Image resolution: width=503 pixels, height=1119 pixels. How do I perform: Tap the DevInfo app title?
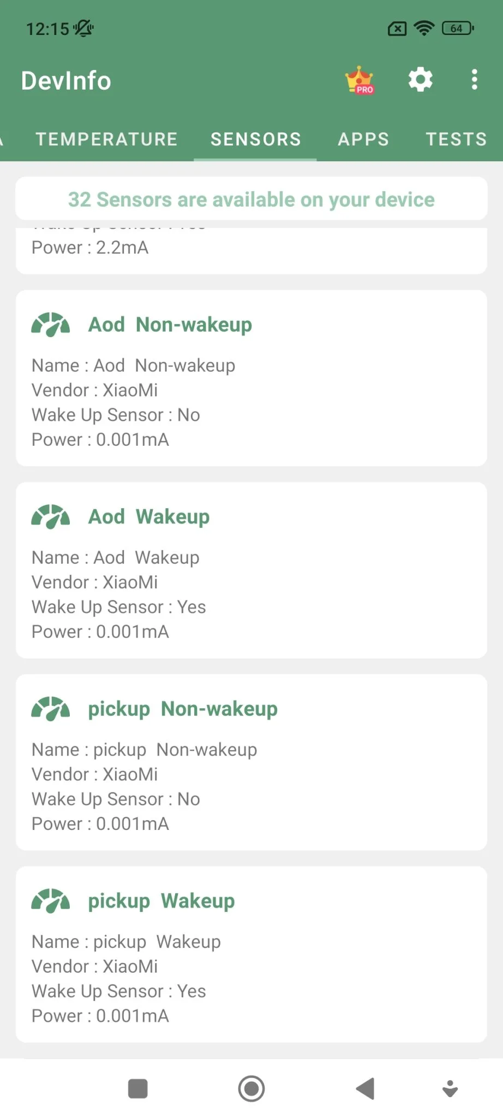click(66, 81)
